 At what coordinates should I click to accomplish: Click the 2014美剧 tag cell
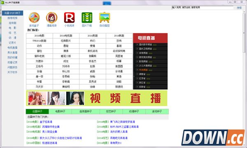pos(93,36)
